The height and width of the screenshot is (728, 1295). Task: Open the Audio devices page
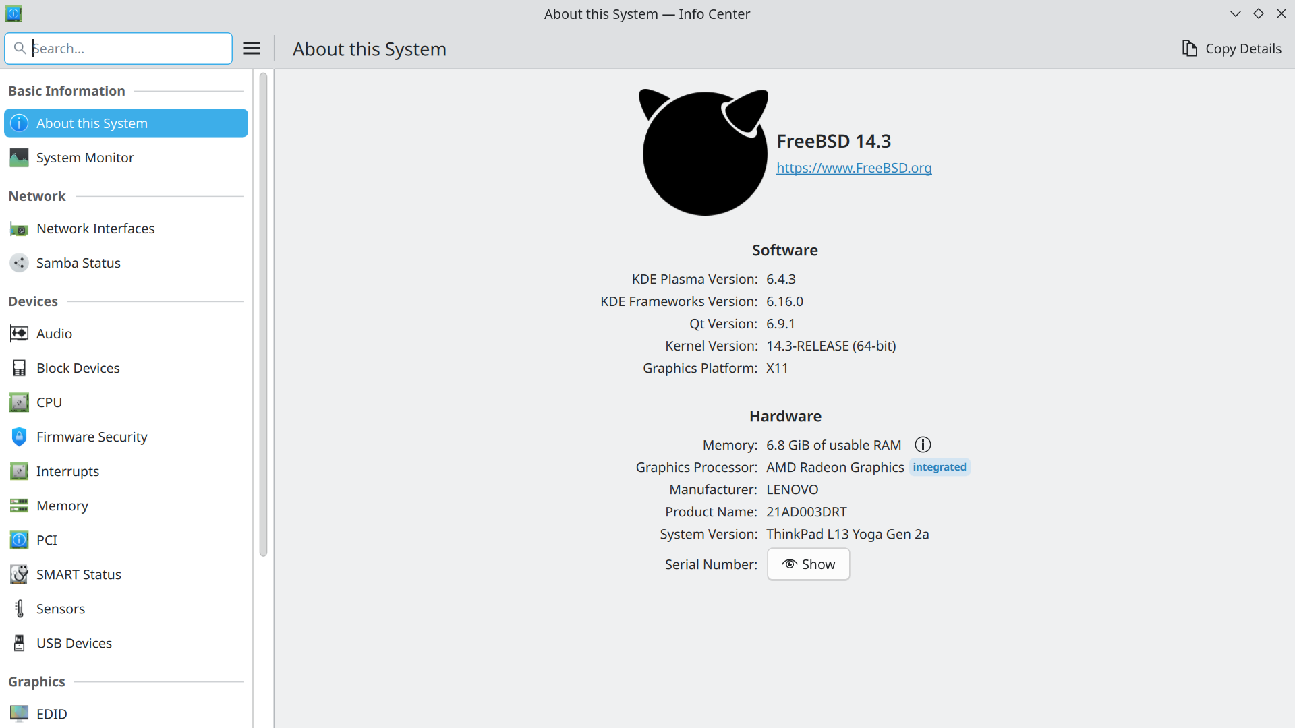click(x=54, y=334)
